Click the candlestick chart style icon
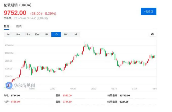 coord(153,34)
